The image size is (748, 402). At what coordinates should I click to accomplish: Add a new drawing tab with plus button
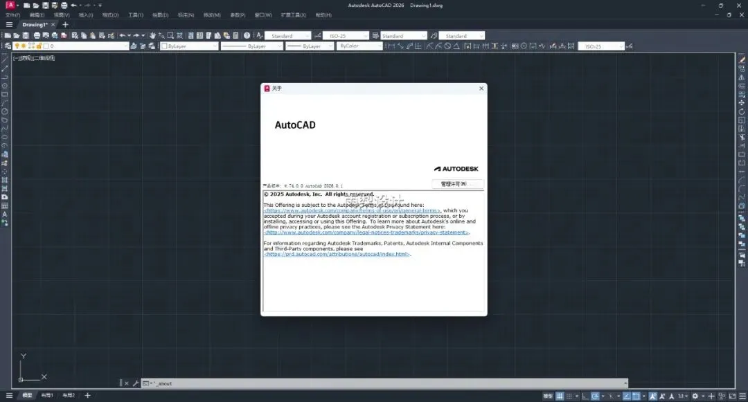click(x=65, y=25)
